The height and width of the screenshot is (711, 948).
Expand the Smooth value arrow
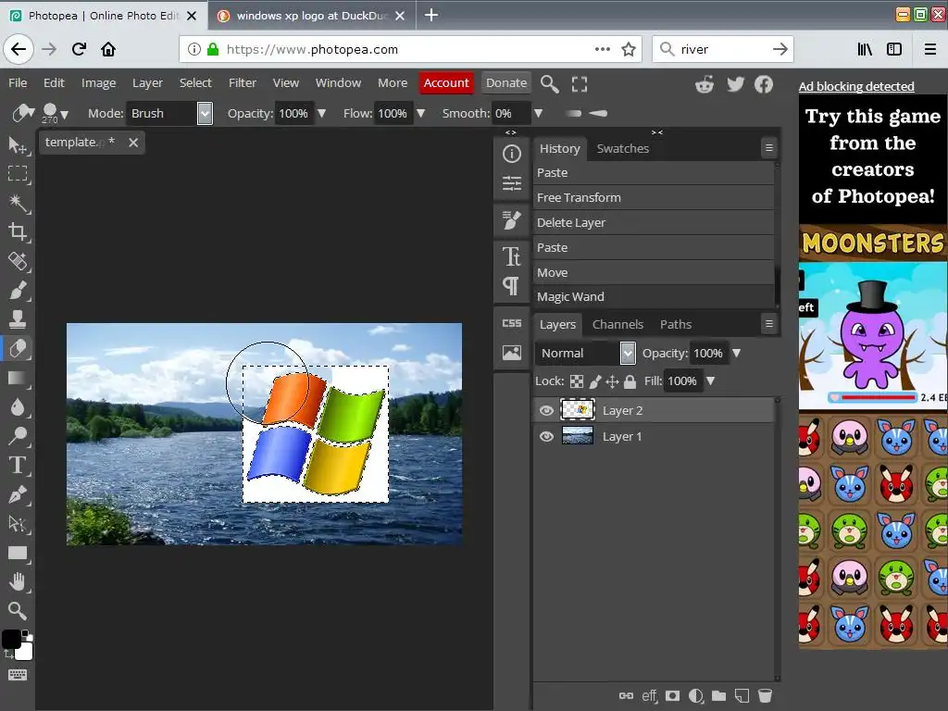click(538, 113)
